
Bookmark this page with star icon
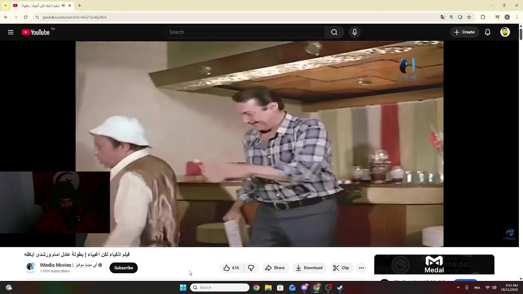pos(469,17)
